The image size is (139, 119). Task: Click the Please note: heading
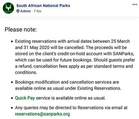(x=21, y=29)
